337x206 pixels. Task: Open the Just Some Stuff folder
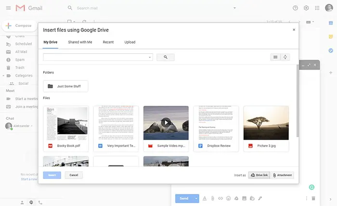tap(65, 86)
